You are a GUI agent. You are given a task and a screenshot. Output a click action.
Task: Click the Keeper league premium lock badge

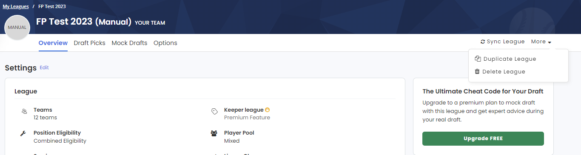pyautogui.click(x=268, y=110)
